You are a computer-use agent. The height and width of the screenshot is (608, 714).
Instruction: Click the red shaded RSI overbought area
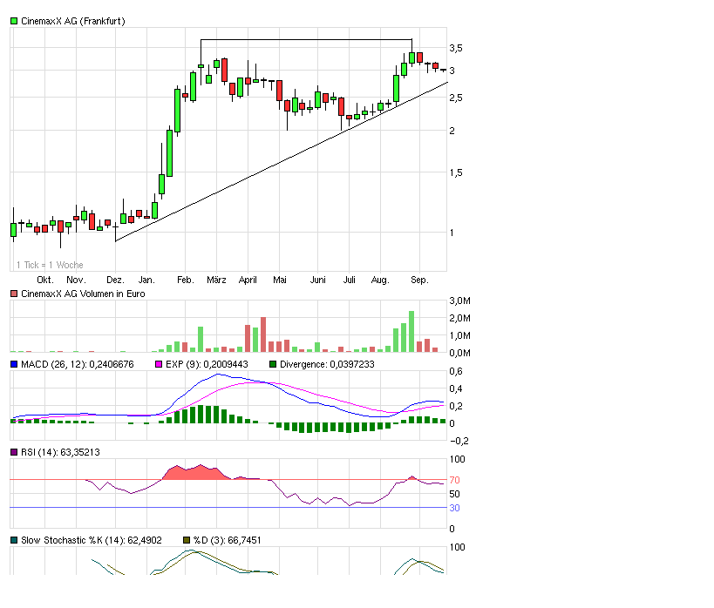tap(196, 473)
